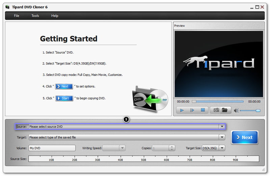Viewport: 270px width, 176px height.
Task: Open the snapshot folder icon
Action: [225, 110]
